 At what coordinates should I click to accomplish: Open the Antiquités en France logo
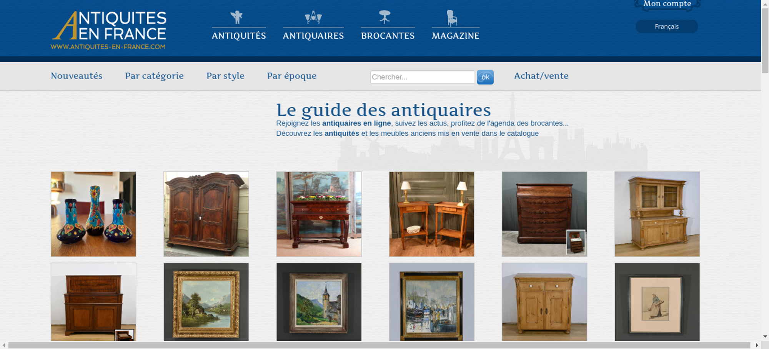pyautogui.click(x=109, y=30)
